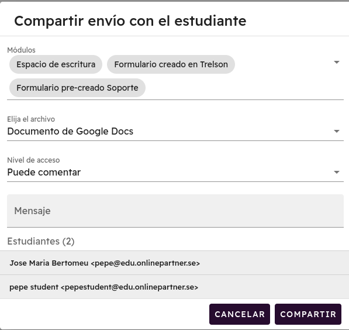The image size is (349, 330).
Task: Click the dialog title Compartir envío
Action: pyautogui.click(x=130, y=21)
